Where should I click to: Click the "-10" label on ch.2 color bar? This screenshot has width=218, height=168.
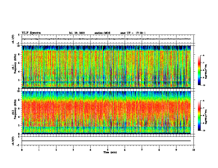click(204, 131)
